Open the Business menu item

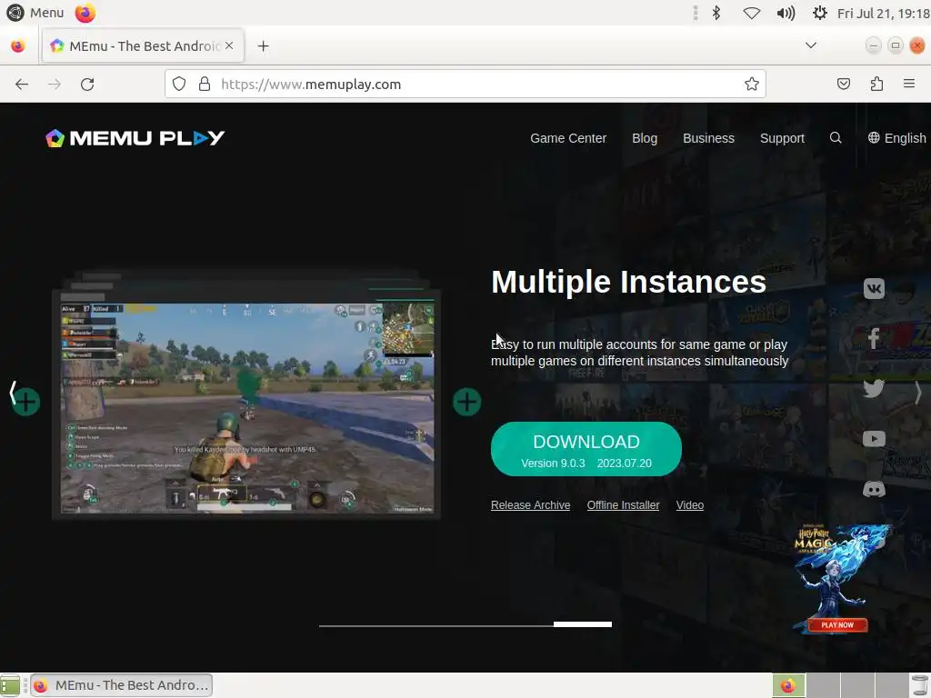[x=708, y=138]
